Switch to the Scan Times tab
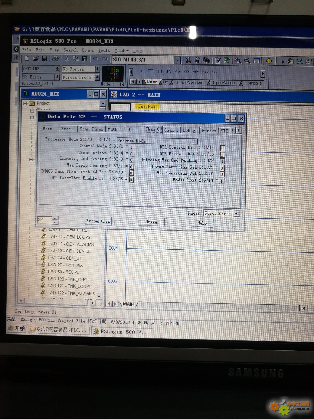 pos(91,129)
